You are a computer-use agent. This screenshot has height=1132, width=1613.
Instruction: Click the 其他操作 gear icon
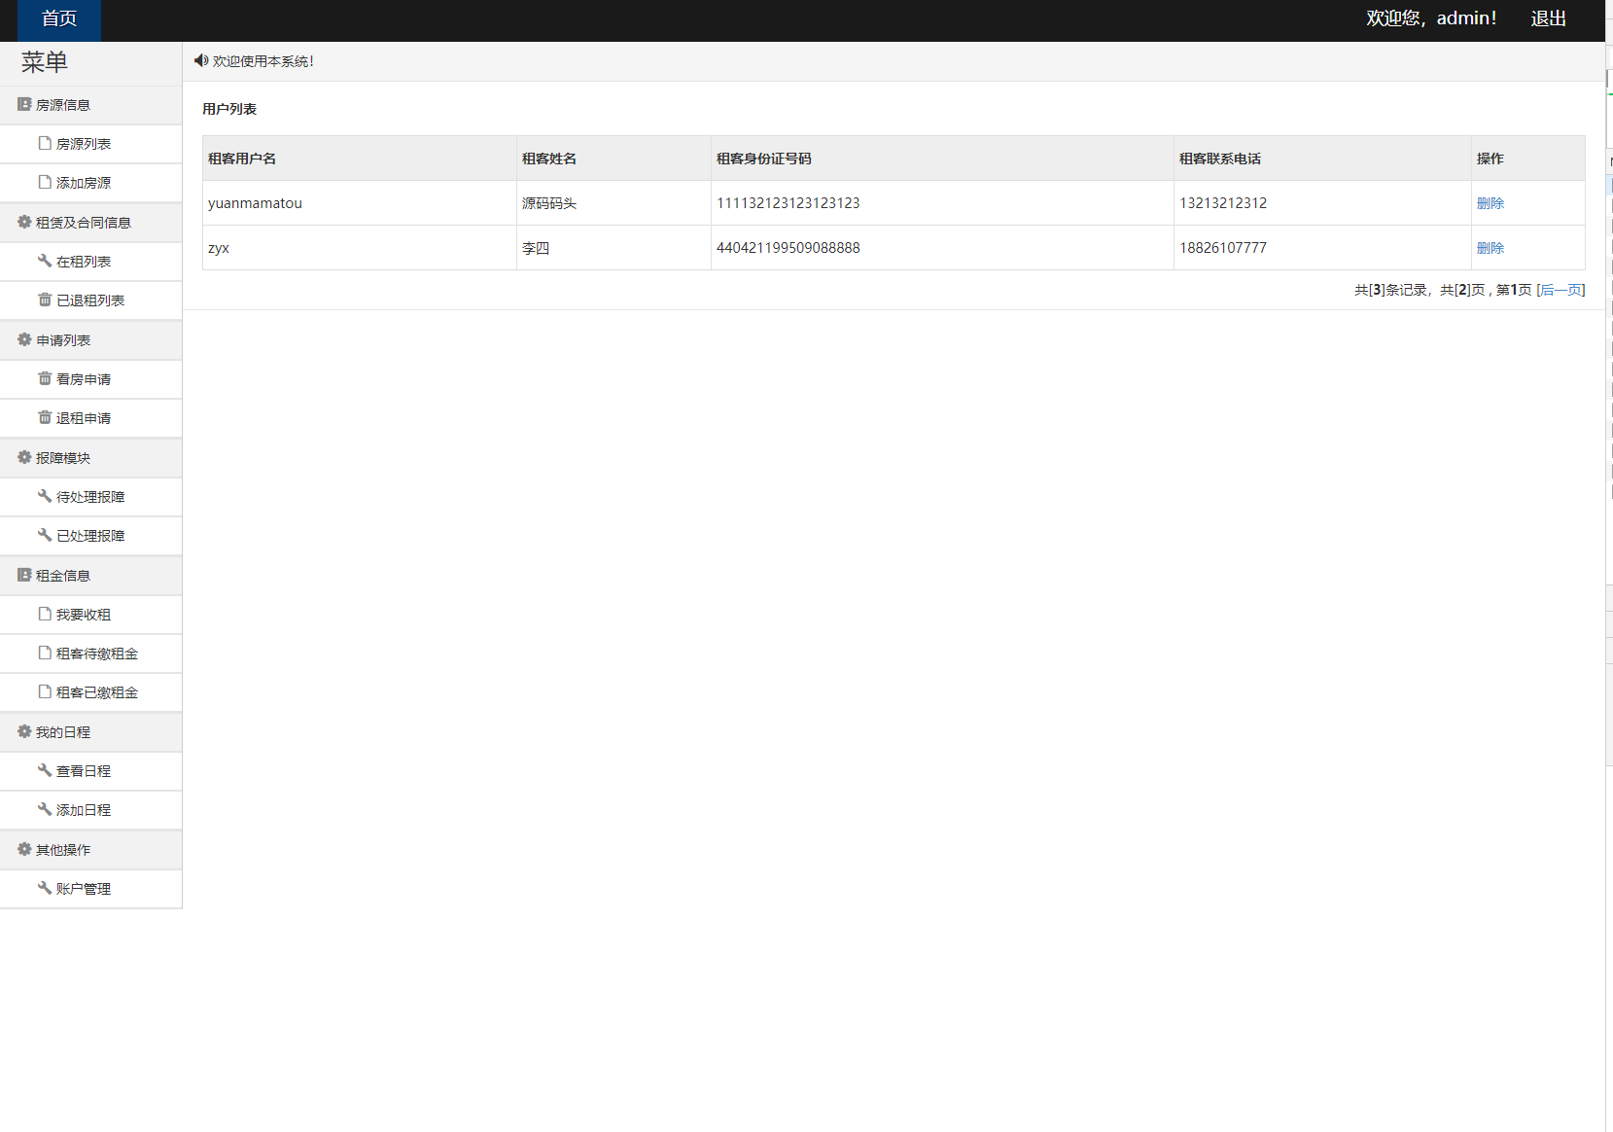(24, 849)
